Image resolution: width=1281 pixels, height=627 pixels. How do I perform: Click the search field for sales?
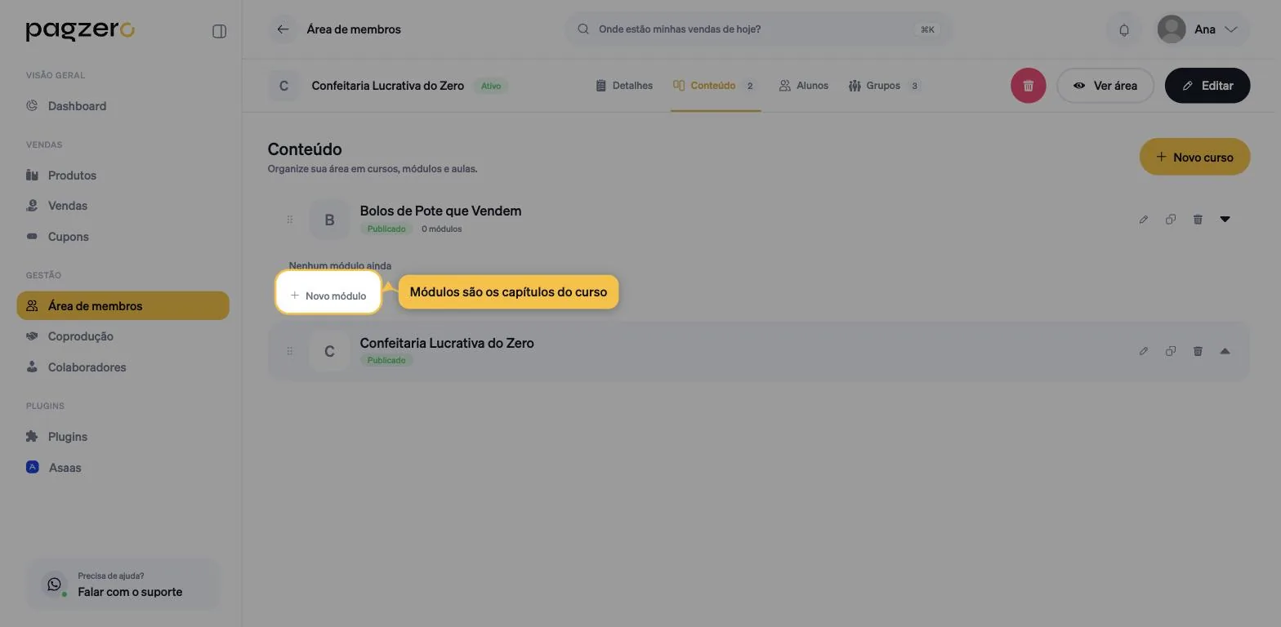click(758, 29)
